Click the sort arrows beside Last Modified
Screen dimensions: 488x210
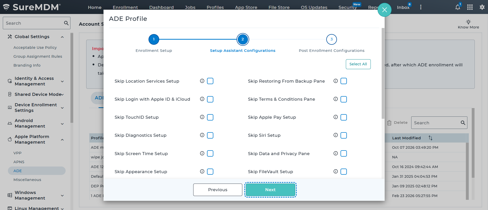430,138
